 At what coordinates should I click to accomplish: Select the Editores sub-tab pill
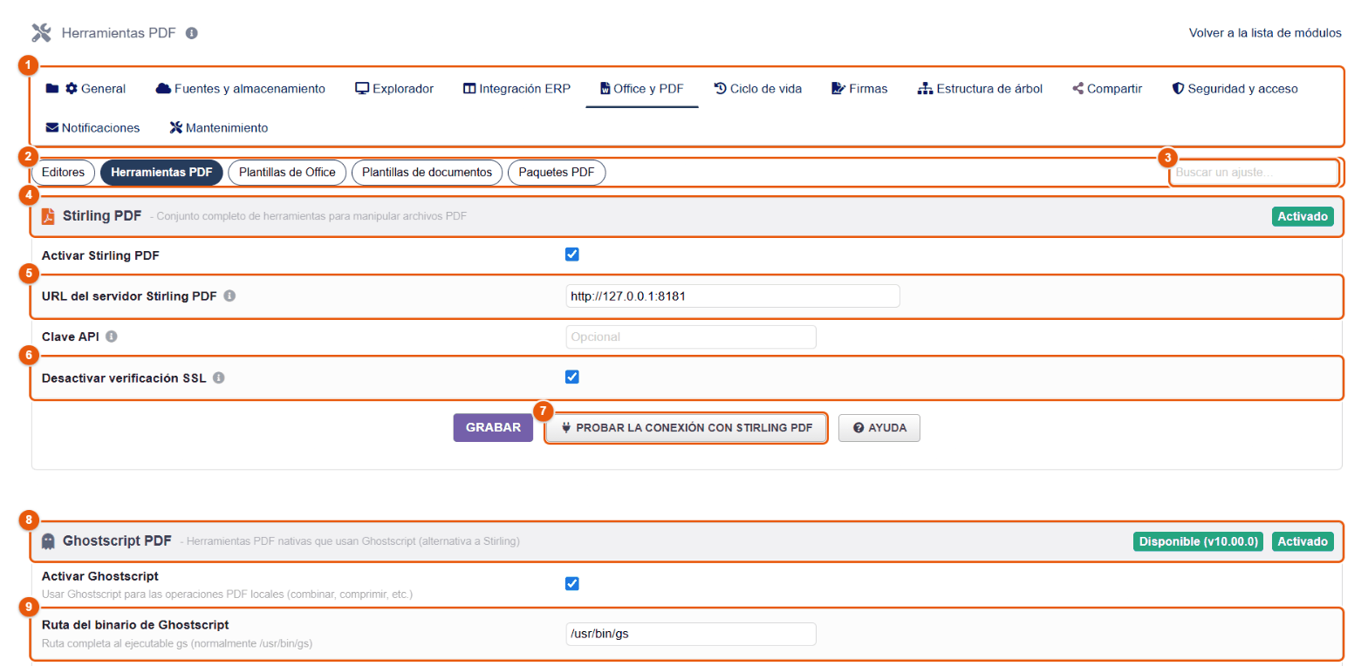coord(63,173)
